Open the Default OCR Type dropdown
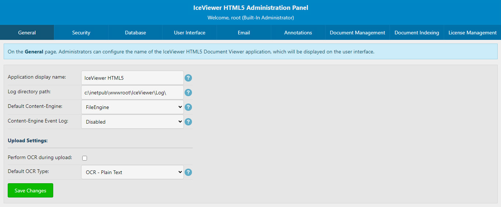This screenshot has width=501, height=207. pyautogui.click(x=132, y=172)
